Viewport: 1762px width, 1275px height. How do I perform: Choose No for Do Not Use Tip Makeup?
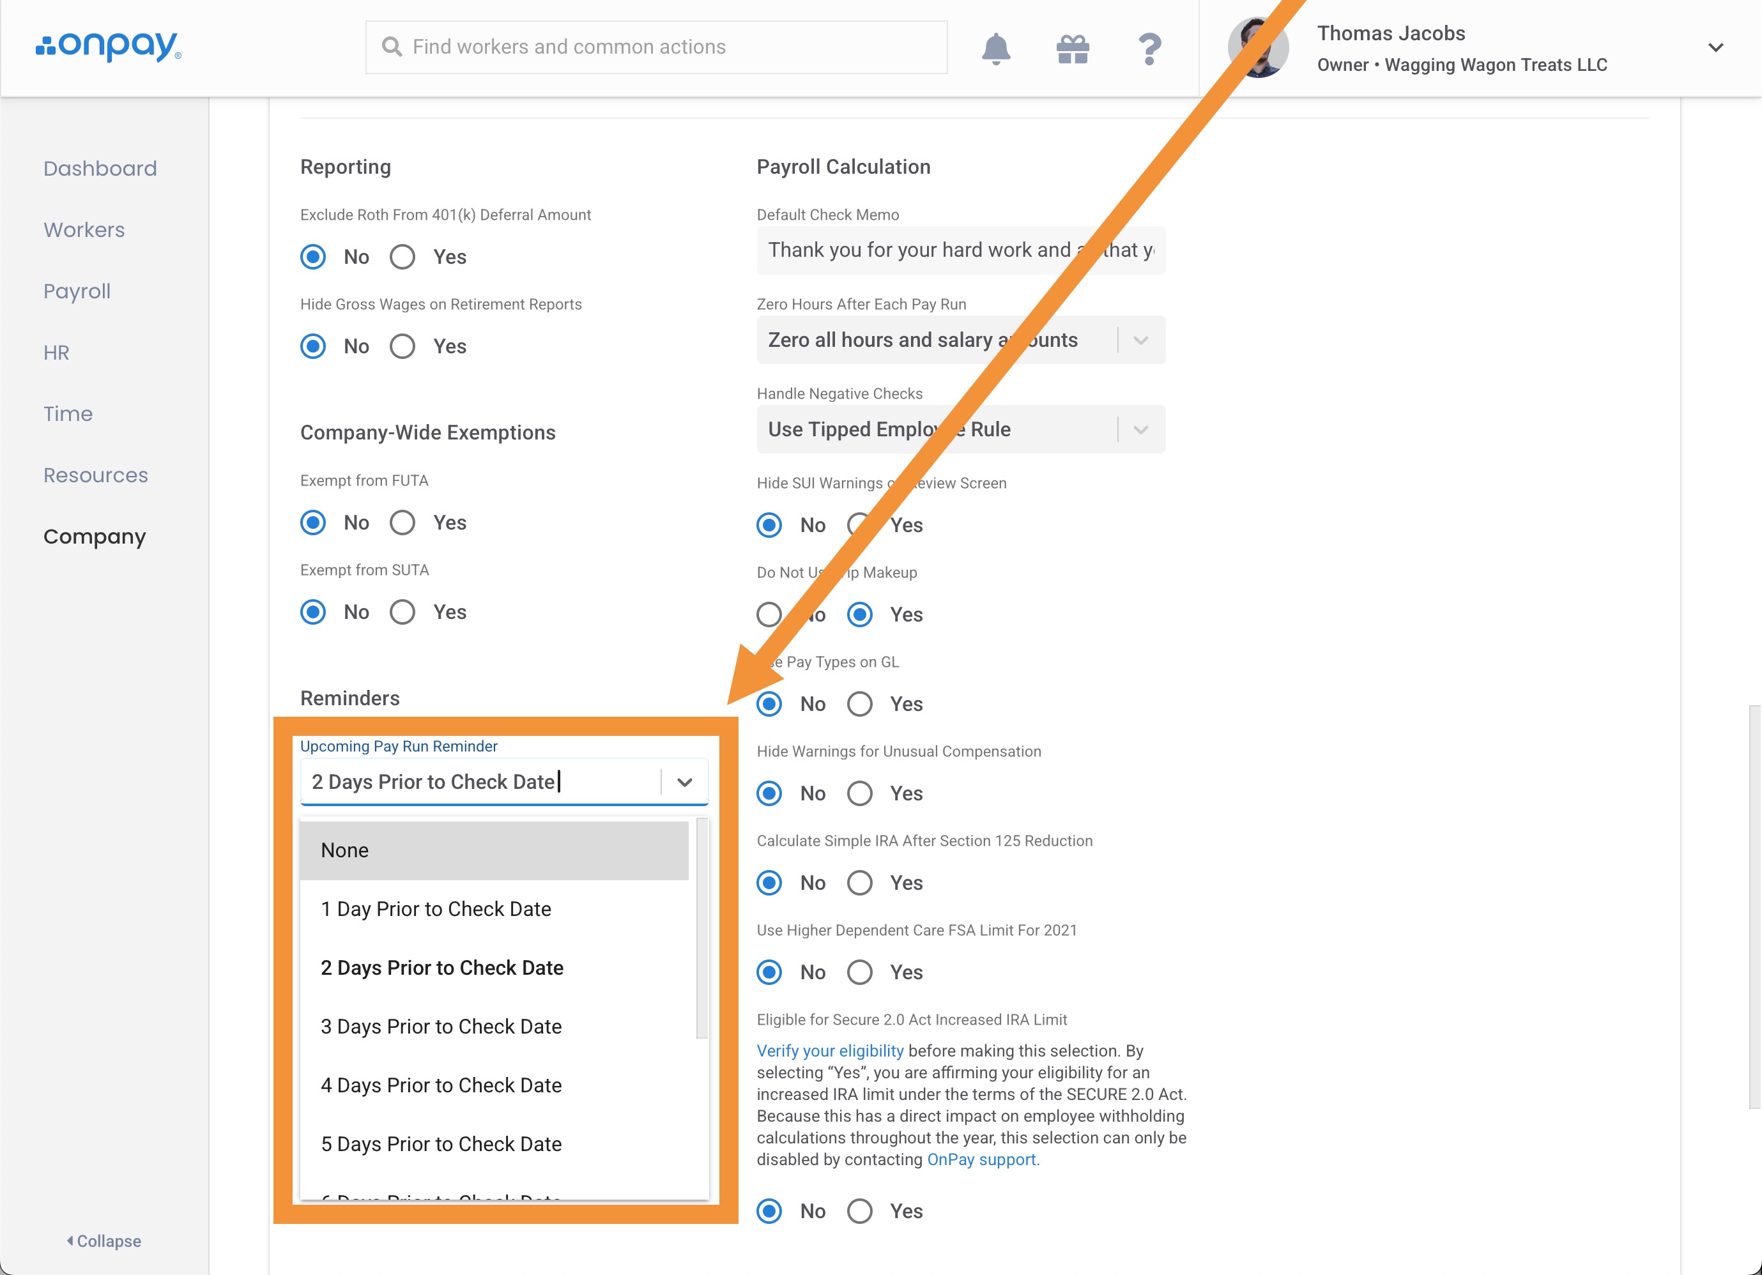(x=769, y=615)
